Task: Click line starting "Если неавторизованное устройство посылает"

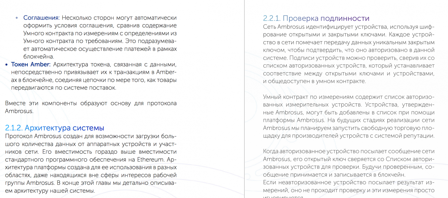Action: coord(349,182)
